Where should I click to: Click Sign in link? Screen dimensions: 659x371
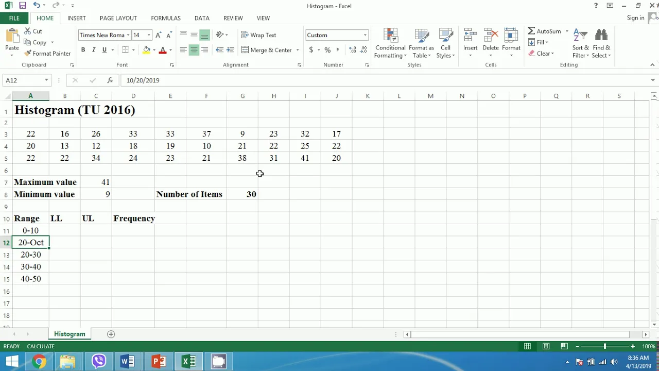(x=635, y=18)
